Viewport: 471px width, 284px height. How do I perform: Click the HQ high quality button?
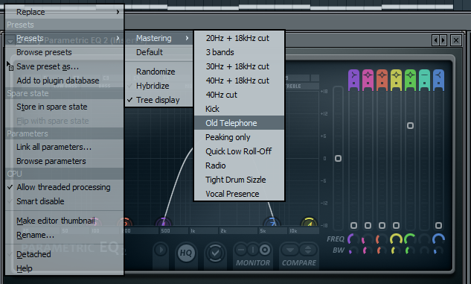(186, 253)
